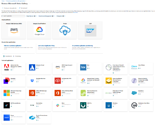Click the Got feedback? button

point(23,8)
